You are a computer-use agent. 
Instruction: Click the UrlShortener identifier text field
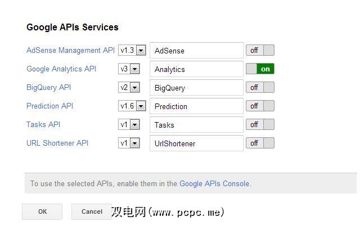click(x=196, y=143)
